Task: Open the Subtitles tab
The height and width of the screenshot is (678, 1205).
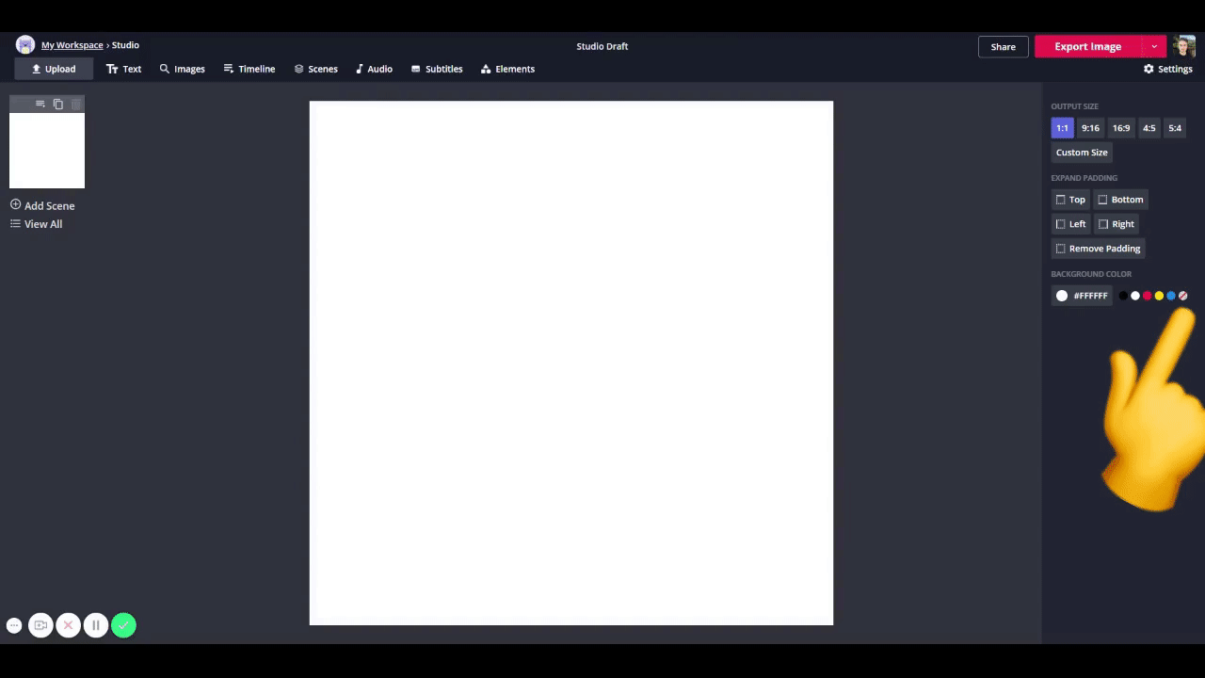Action: 437,69
